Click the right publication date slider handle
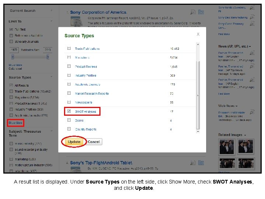The width and height of the screenshot is (265, 199). pos(48,57)
